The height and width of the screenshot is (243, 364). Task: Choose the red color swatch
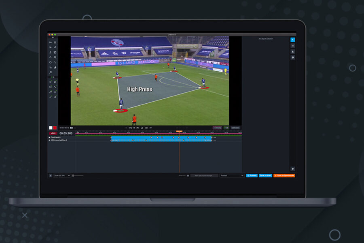55,128
